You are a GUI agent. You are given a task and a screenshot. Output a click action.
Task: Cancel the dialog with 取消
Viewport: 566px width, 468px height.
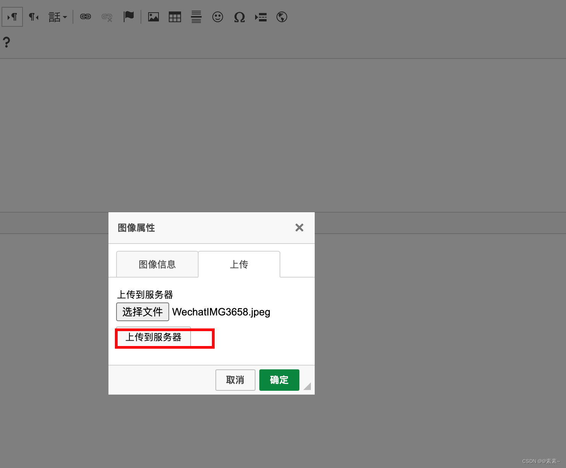coord(235,380)
